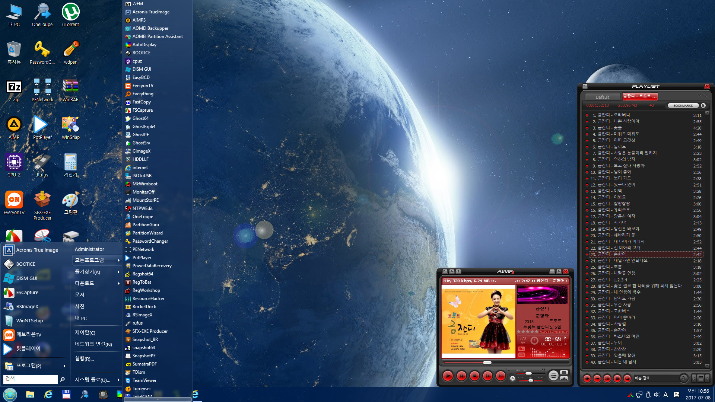Click the AIMP2 main menu button in title bar

pos(445,271)
